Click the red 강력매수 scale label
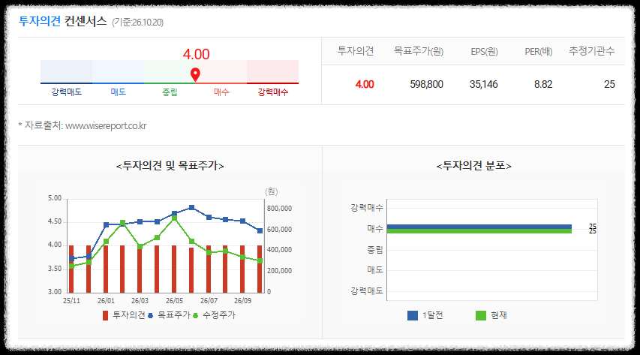The height and width of the screenshot is (355, 640). coord(273,92)
